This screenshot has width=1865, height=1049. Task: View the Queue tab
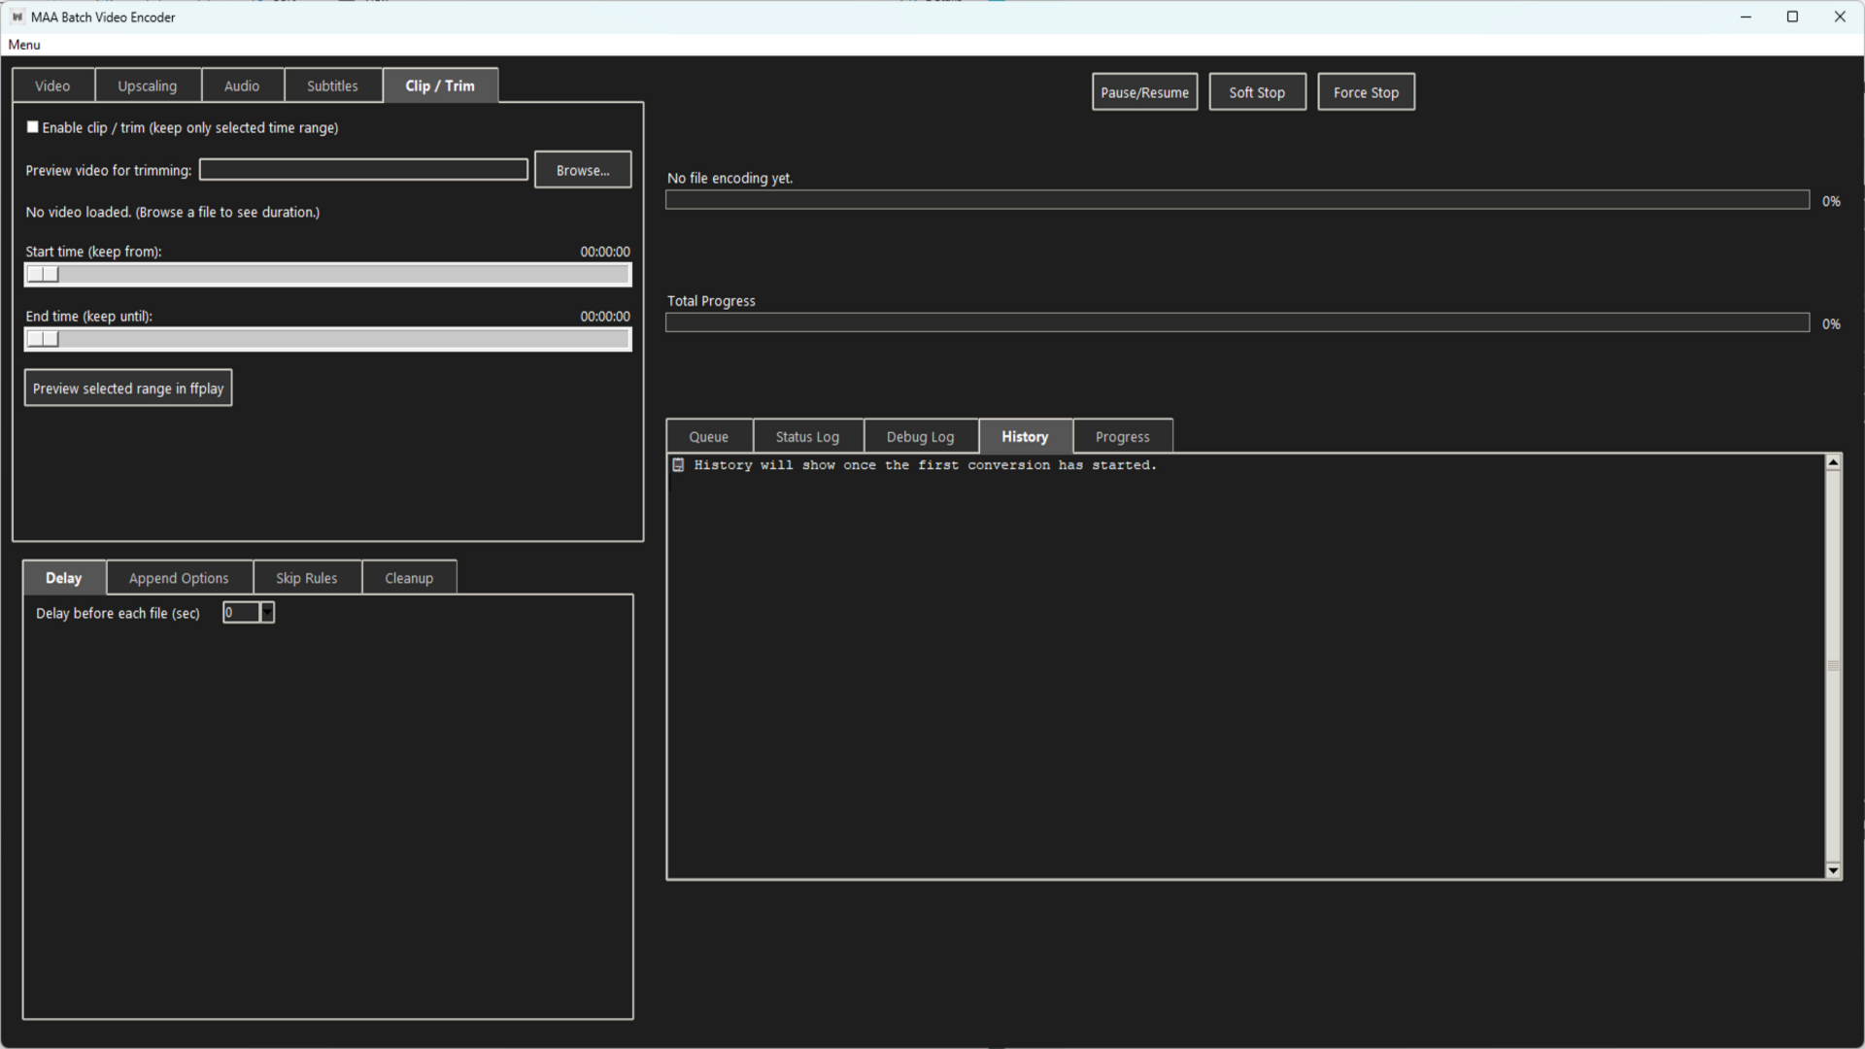click(x=708, y=436)
